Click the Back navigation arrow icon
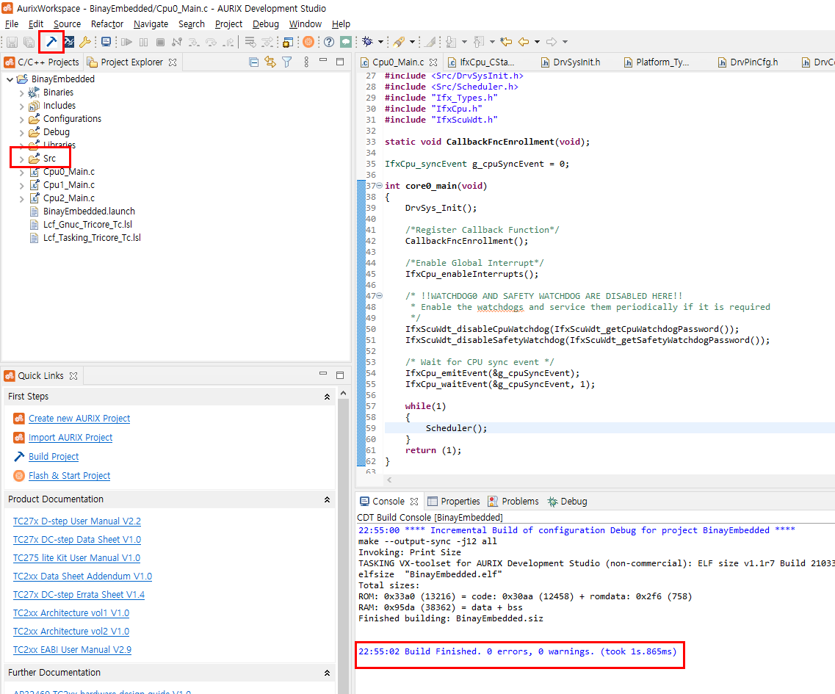This screenshot has width=835, height=694. (524, 42)
